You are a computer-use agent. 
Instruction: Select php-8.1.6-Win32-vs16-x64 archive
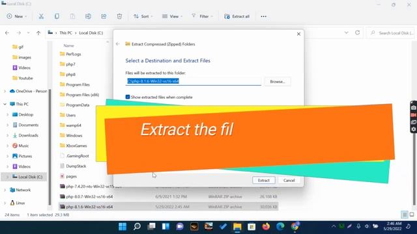(x=168, y=207)
